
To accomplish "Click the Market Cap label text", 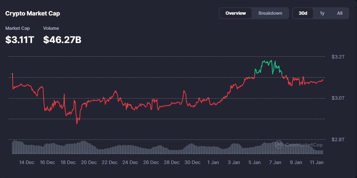I will tap(18, 28).
